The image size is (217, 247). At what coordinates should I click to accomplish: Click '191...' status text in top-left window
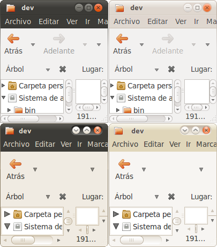87,116
